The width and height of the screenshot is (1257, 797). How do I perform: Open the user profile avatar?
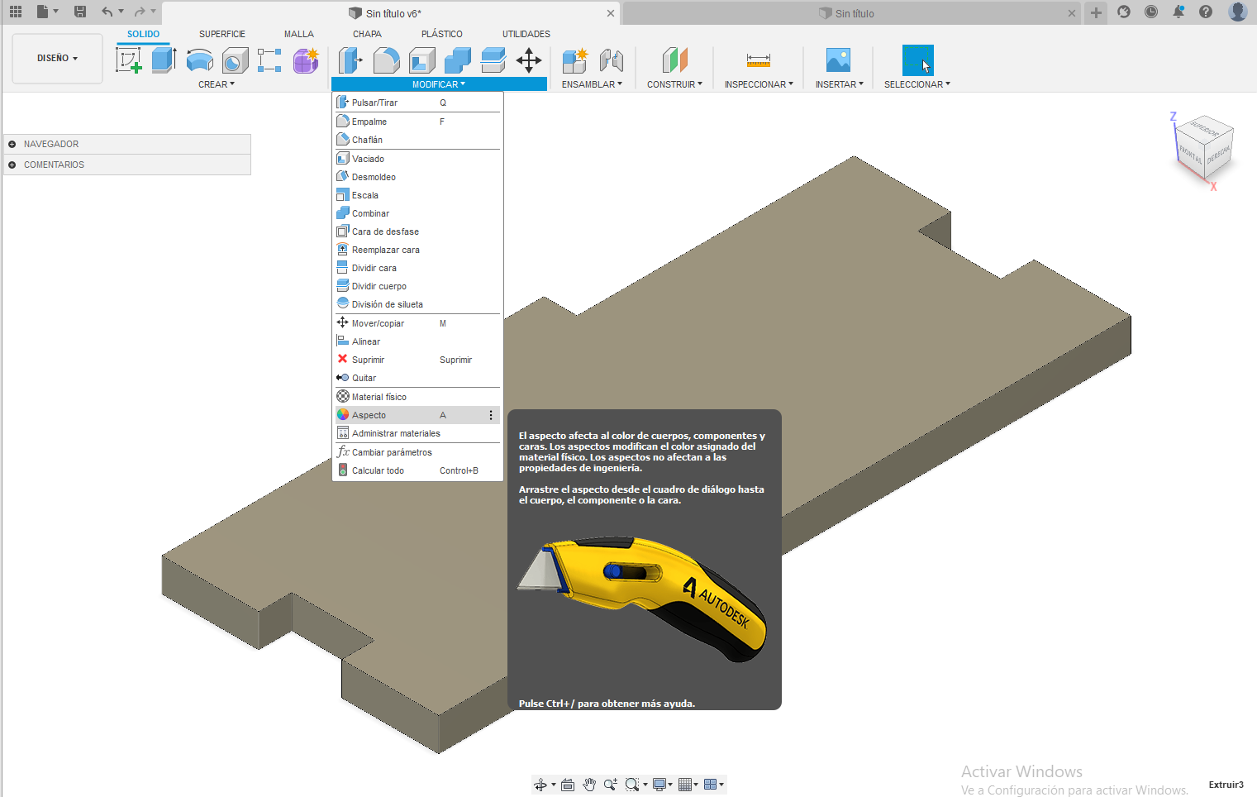(x=1237, y=12)
